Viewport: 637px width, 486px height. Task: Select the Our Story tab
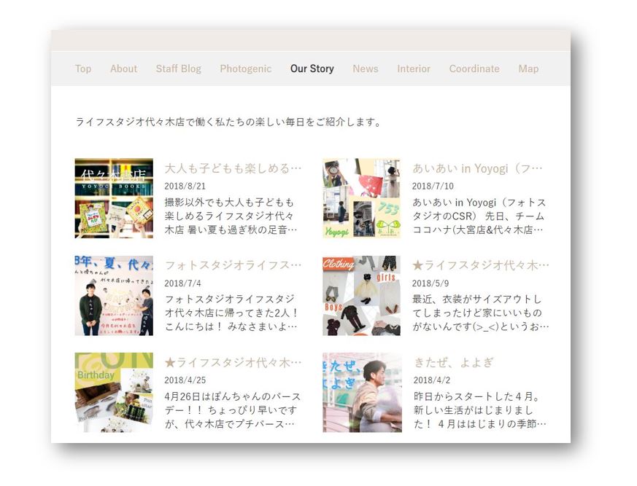point(312,68)
